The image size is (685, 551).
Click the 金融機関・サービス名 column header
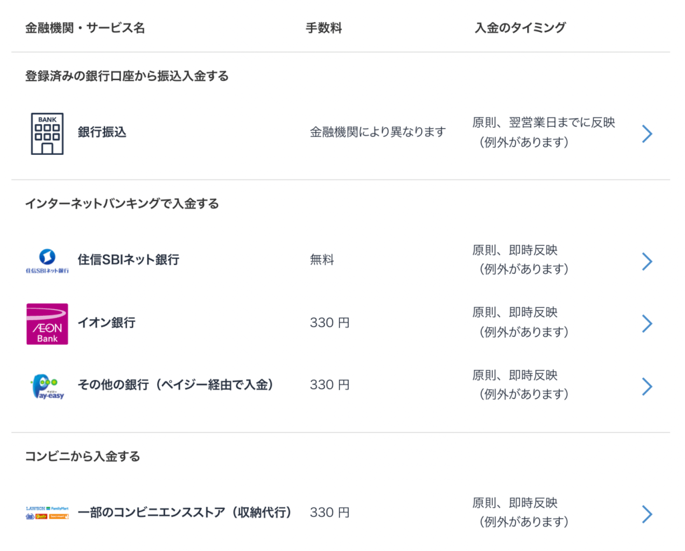[85, 28]
